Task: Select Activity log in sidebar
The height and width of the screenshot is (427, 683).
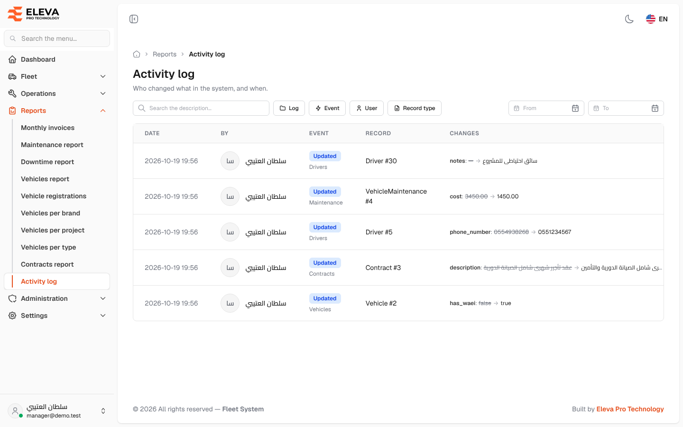Action: (57, 281)
